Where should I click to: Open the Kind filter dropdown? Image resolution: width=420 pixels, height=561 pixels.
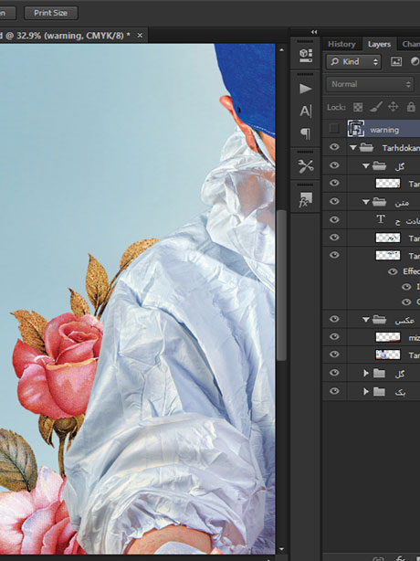pyautogui.click(x=353, y=61)
